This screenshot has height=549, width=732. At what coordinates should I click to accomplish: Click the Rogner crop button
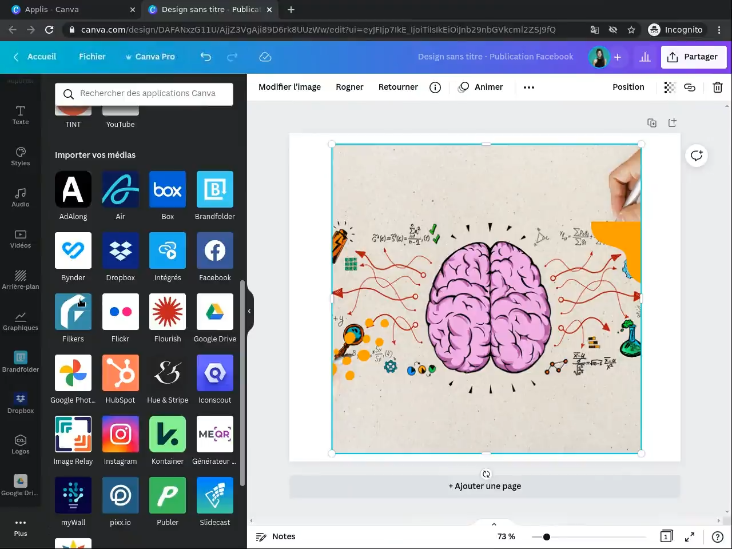coord(349,87)
